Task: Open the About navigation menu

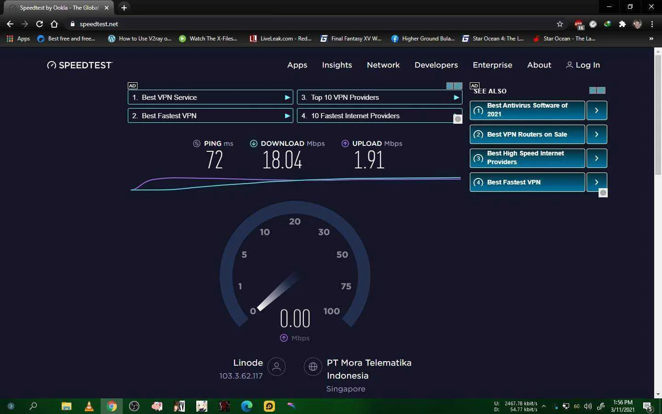Action: [x=539, y=65]
